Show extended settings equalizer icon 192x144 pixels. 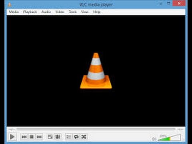(x=58, y=137)
